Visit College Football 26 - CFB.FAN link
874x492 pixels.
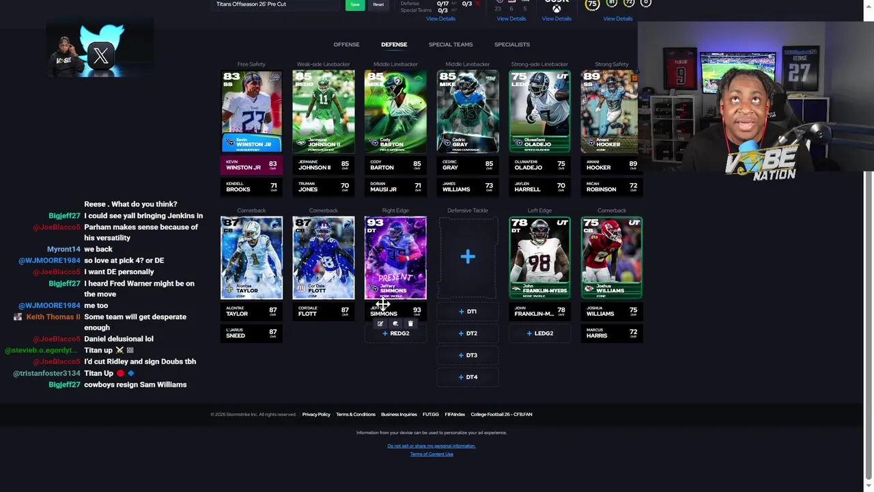[501, 414]
